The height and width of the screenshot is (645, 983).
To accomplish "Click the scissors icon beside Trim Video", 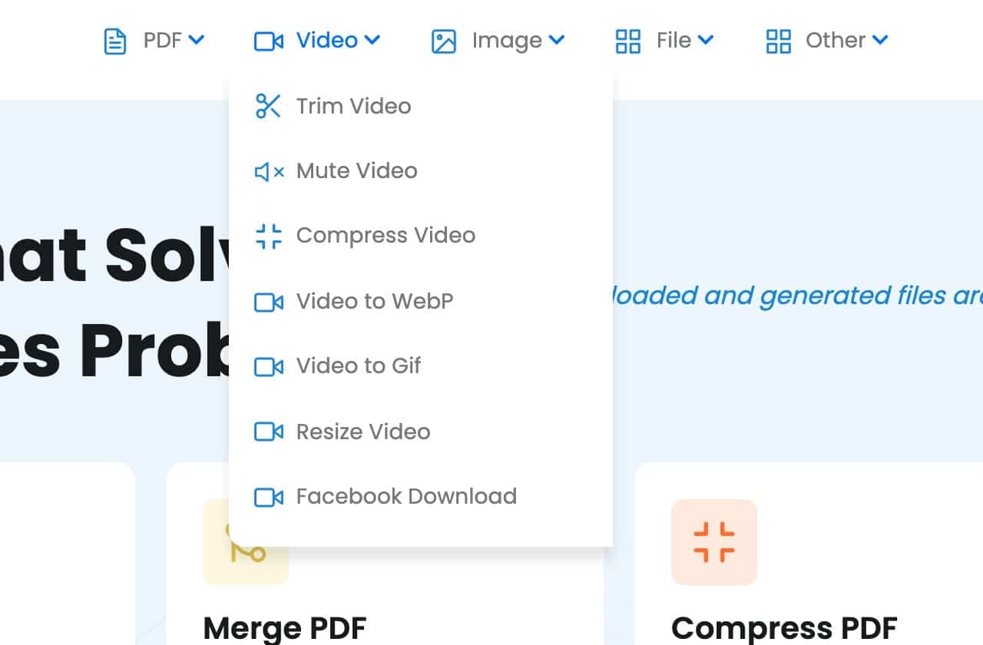I will [268, 106].
